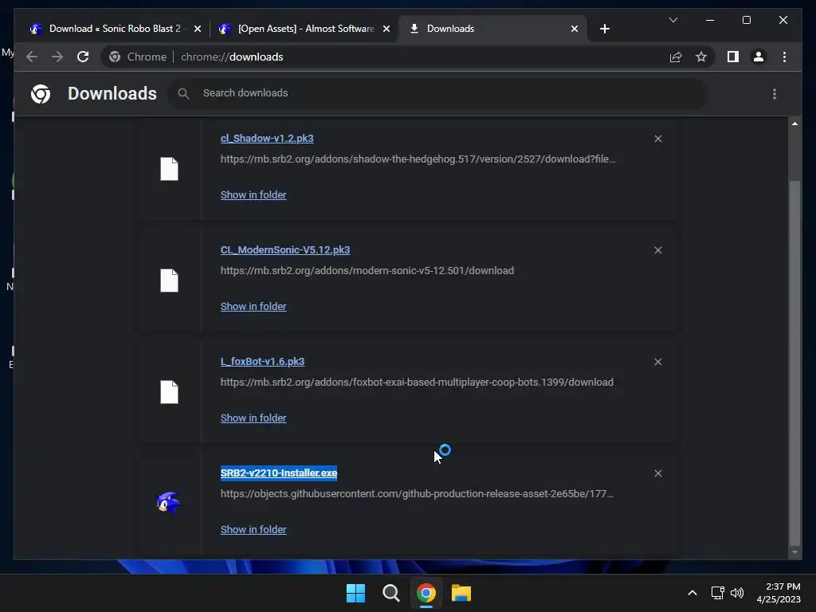Show SRB2-v2210-Installer.exe in folder
816x612 pixels.
pyautogui.click(x=253, y=529)
